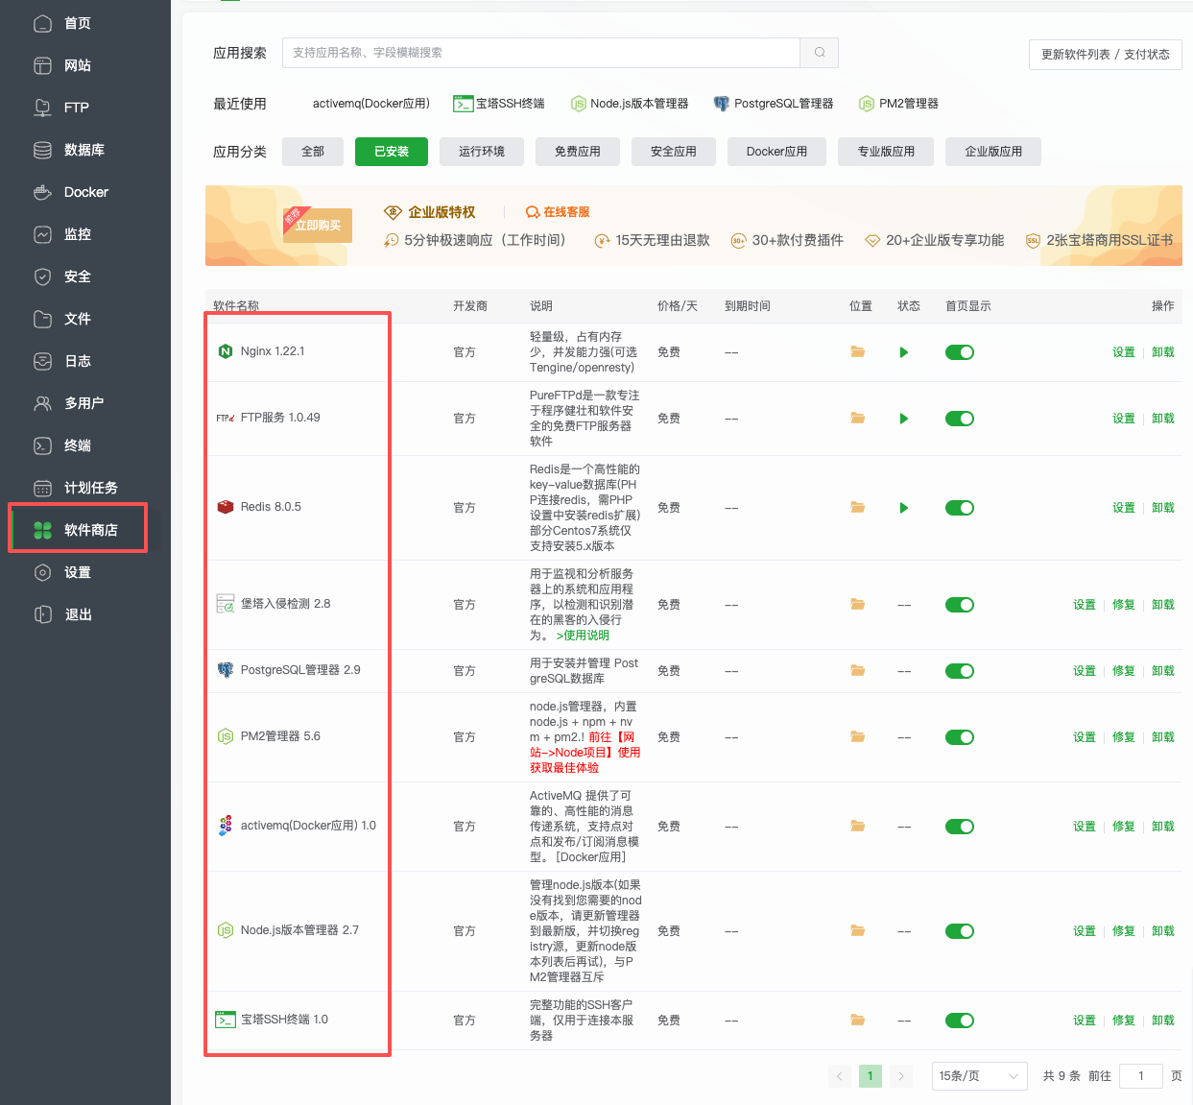Open 设置 for Redis 8.0.5
The height and width of the screenshot is (1105, 1193).
coord(1124,508)
